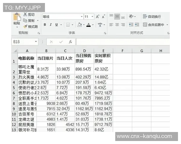Screen dimensions: 181x144
Task: Click Merge and Center (合并后居中)
Action: (154, 25)
